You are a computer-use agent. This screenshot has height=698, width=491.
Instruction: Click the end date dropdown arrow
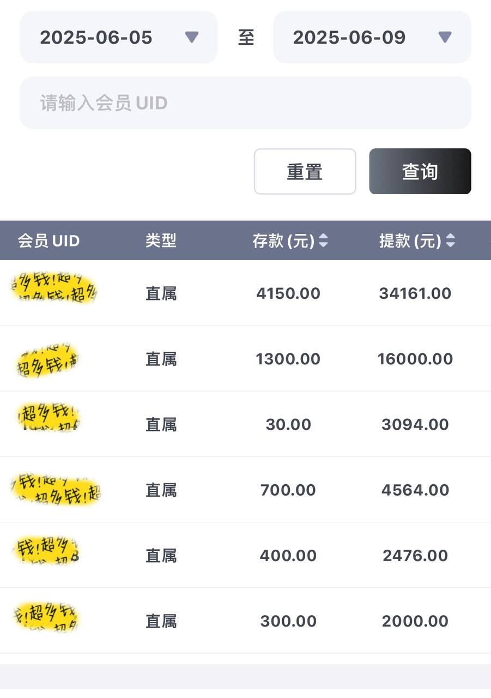(x=445, y=38)
